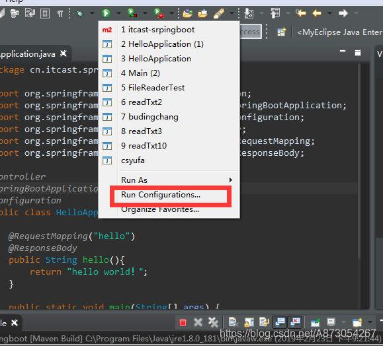
Task: Toggle Show Whitespace Characters pilcrow icon
Action: click(x=60, y=14)
